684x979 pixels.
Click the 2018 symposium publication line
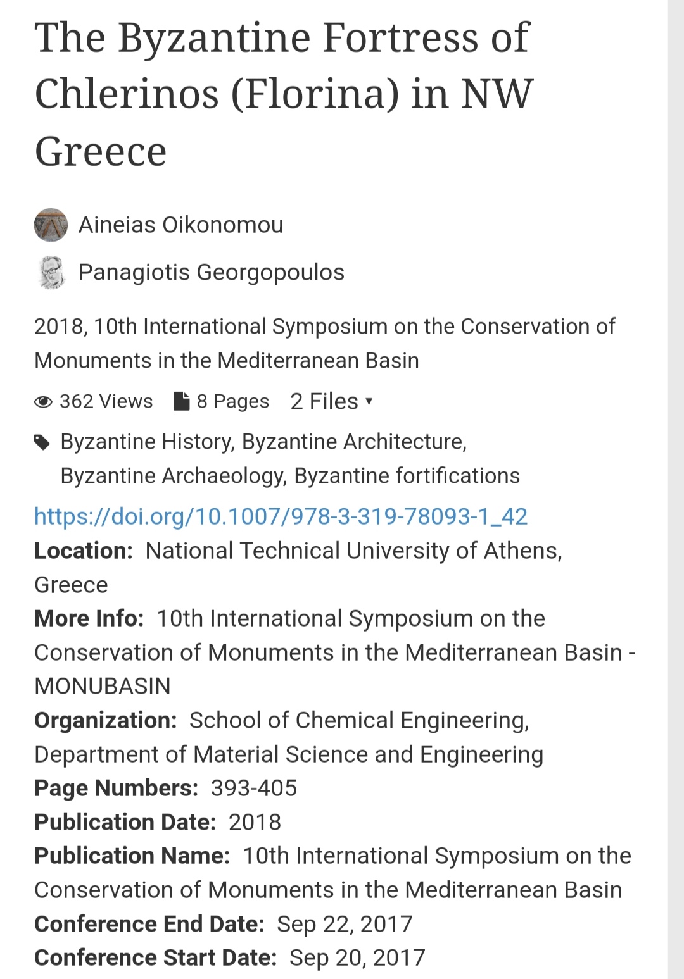pos(324,344)
